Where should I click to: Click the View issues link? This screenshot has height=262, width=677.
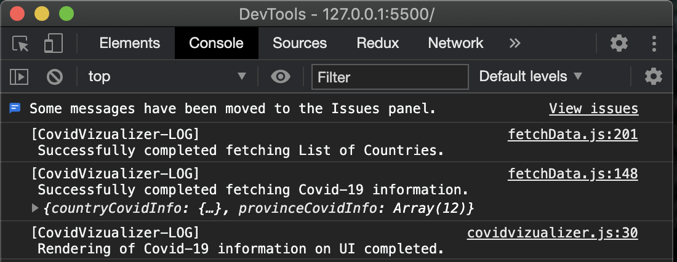tap(594, 108)
